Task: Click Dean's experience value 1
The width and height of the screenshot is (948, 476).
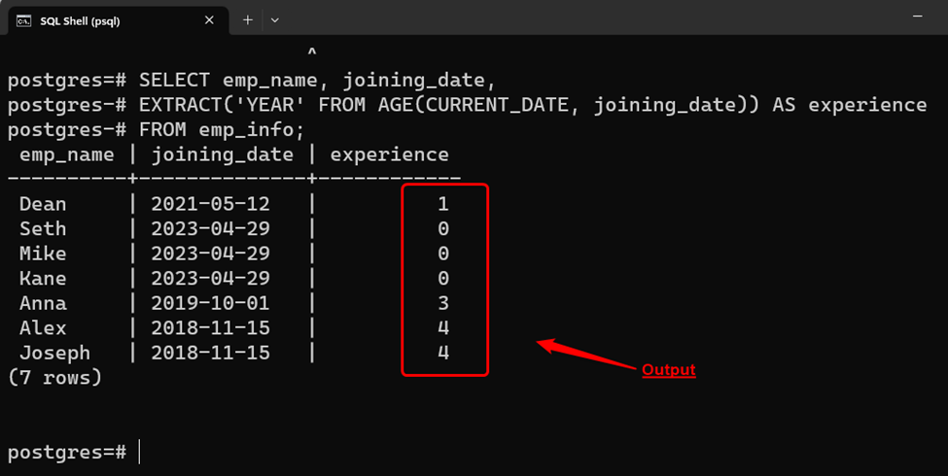Action: point(443,204)
